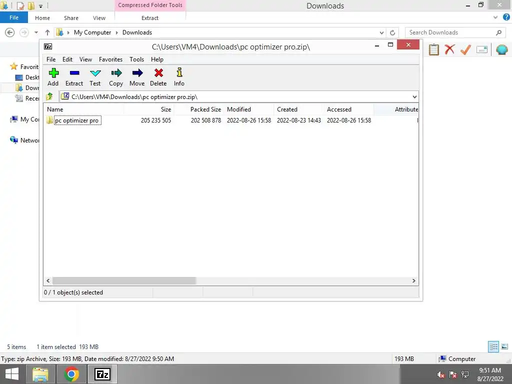The width and height of the screenshot is (512, 384).
Task: Run Test on the archive
Action: (x=95, y=73)
